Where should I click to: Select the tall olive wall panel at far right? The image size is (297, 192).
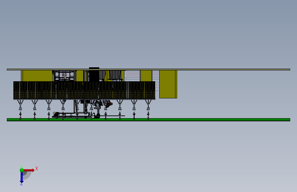(x=168, y=84)
